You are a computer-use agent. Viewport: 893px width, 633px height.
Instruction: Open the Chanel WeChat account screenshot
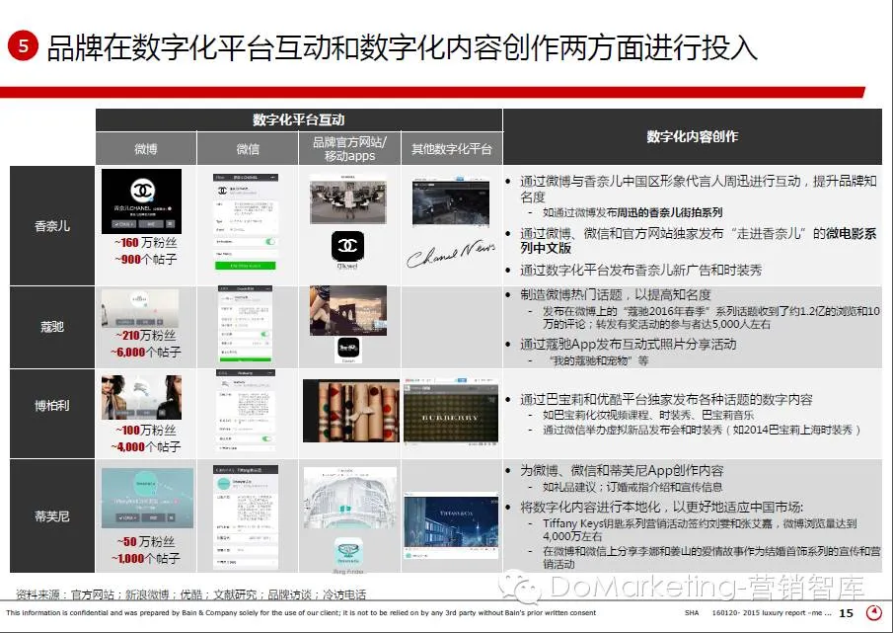246,222
